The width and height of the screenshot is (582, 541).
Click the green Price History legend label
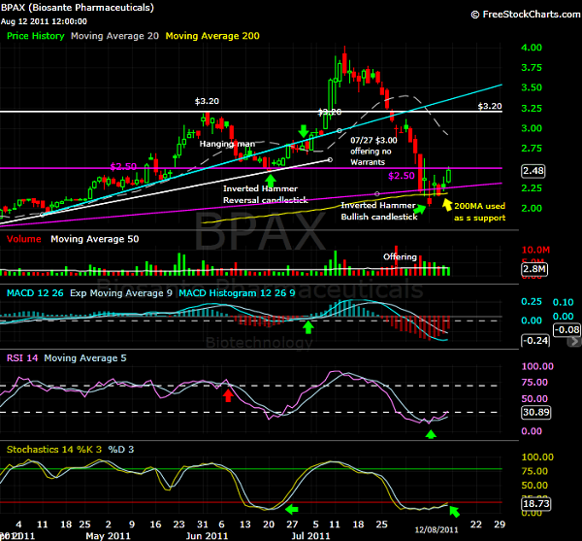[36, 36]
